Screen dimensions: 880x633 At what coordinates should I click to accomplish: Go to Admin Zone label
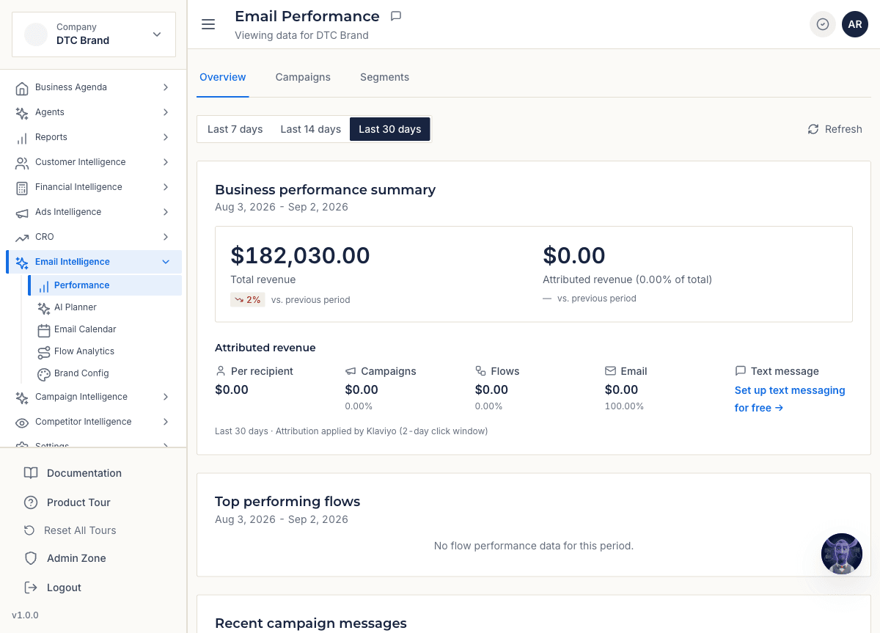click(x=76, y=558)
